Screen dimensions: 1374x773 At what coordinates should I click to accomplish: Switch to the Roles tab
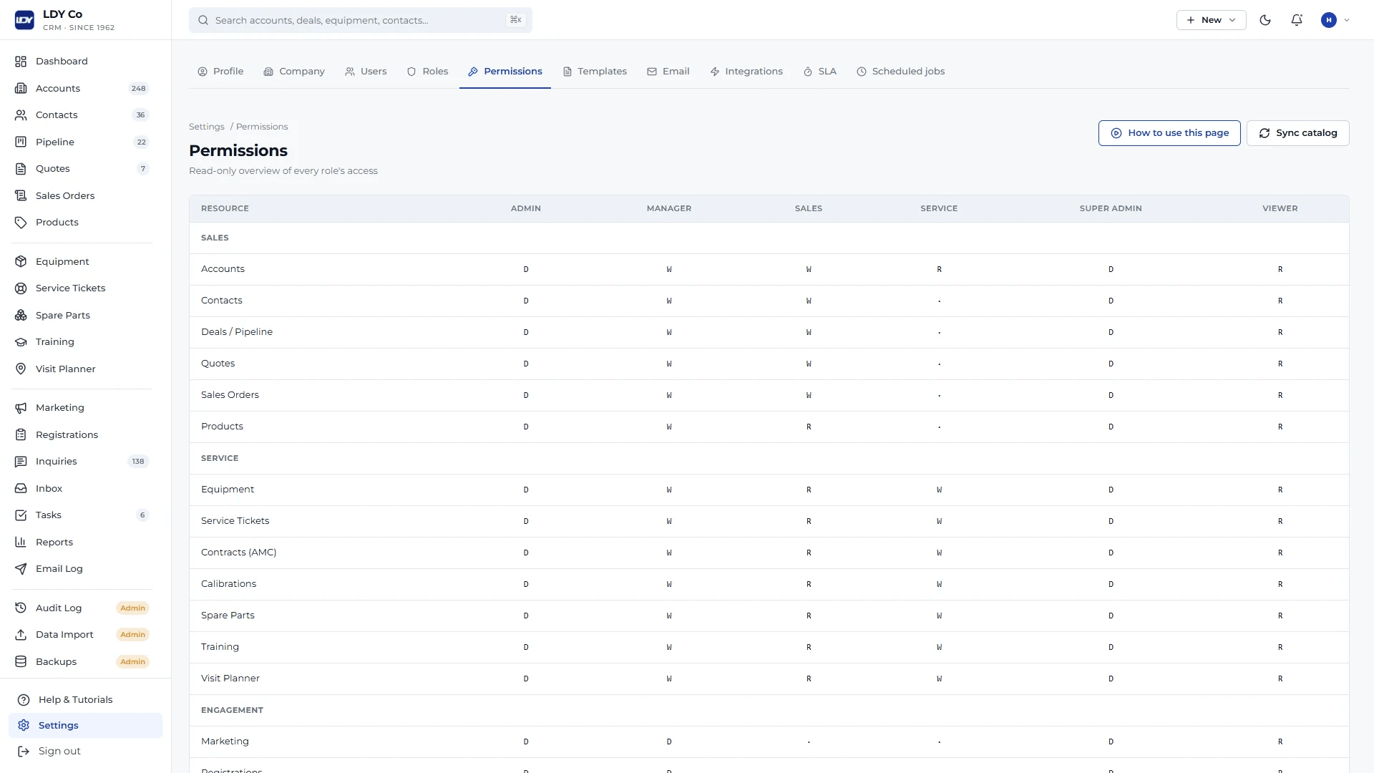[x=427, y=72]
